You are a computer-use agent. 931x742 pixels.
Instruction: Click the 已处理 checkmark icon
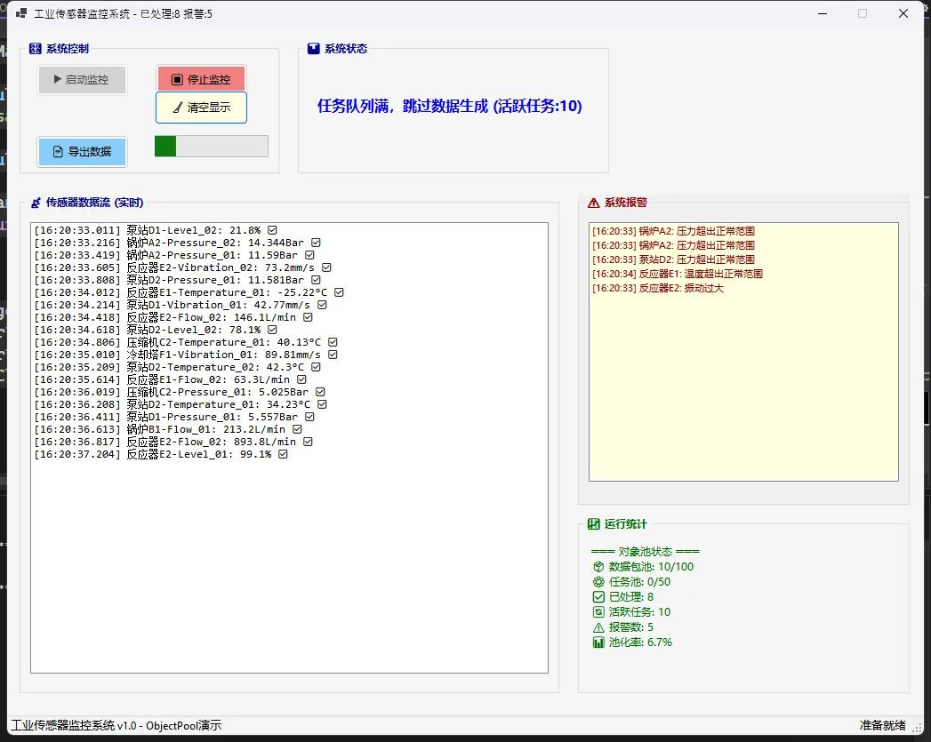pyautogui.click(x=598, y=597)
